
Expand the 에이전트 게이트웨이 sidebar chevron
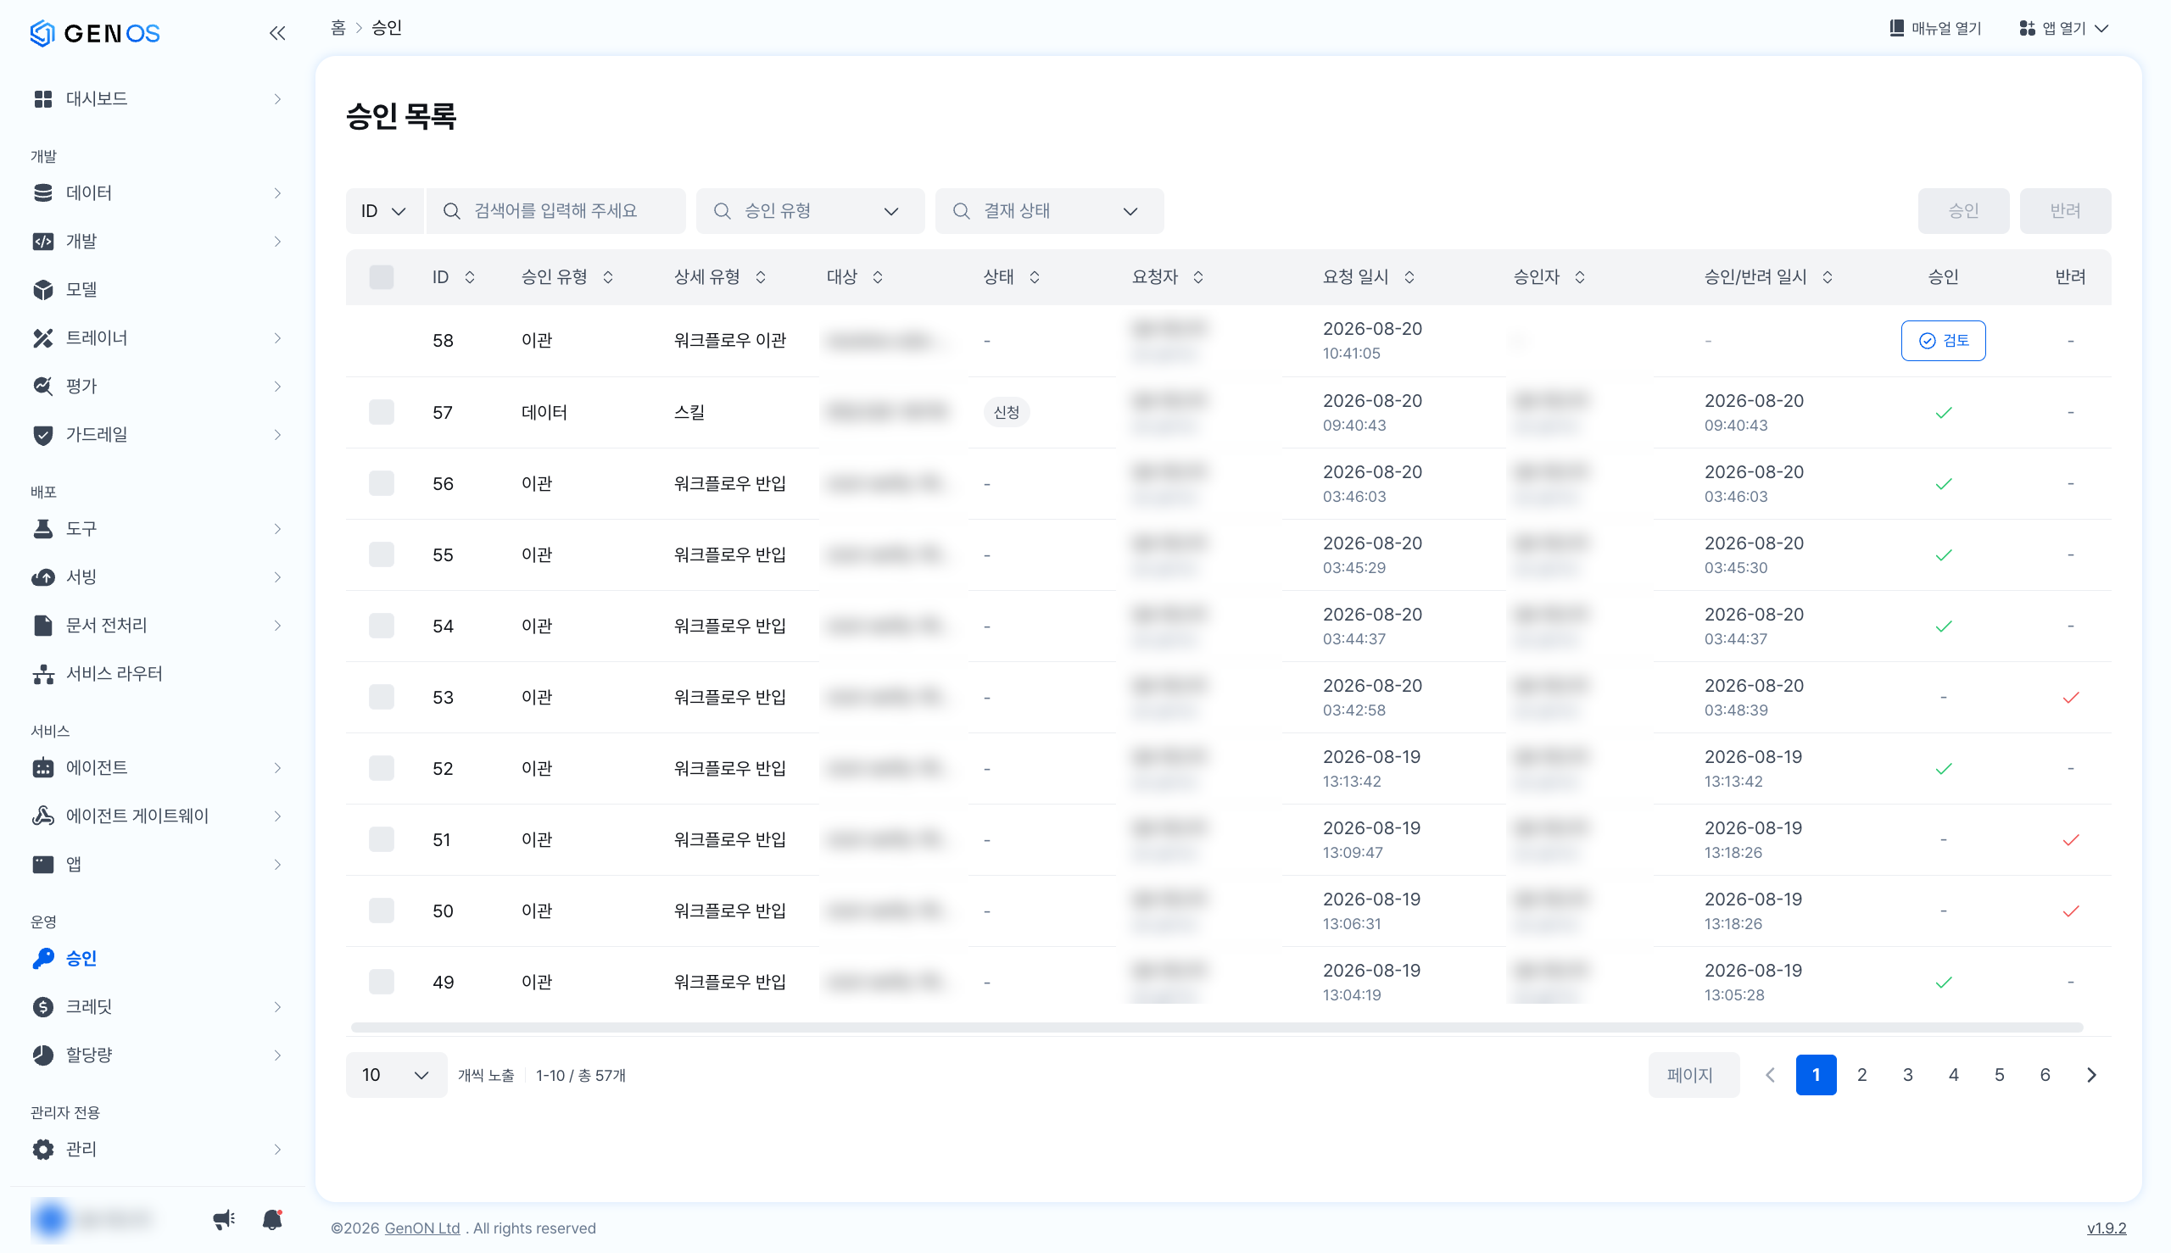277,816
